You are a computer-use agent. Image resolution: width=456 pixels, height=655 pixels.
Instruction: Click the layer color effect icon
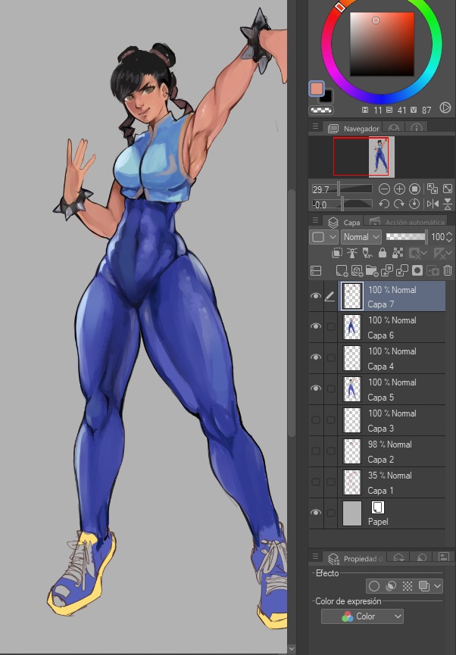(x=423, y=586)
